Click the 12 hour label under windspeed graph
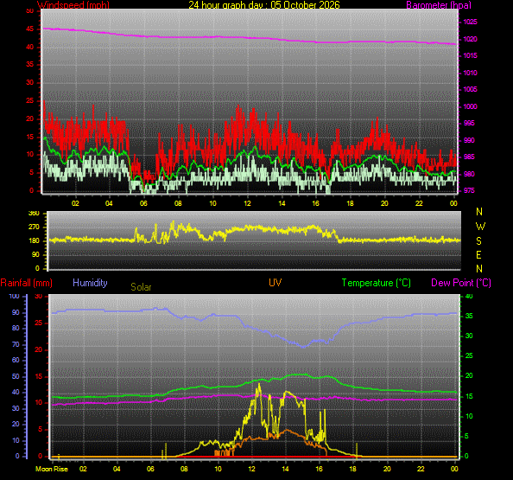The image size is (513, 480). [x=247, y=203]
